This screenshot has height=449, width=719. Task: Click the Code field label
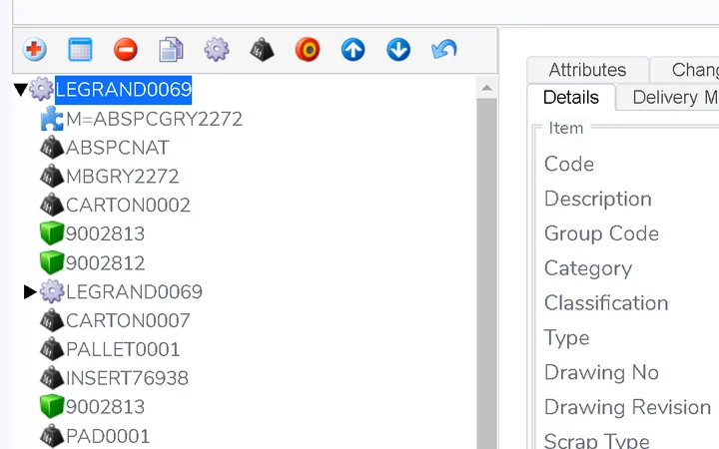pyautogui.click(x=569, y=164)
